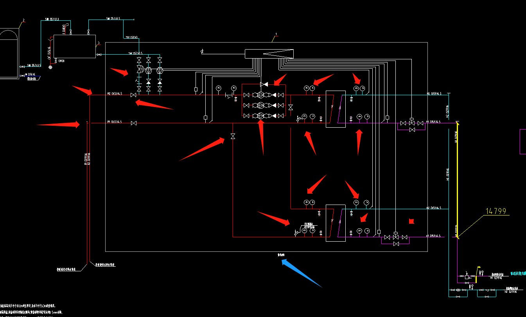Select the Y-strainer on the R2 pipe
Viewport: 526px width, 317px height.
click(229, 95)
